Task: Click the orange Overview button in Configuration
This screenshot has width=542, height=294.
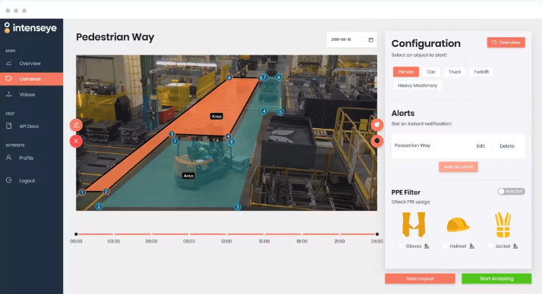Action: point(506,42)
